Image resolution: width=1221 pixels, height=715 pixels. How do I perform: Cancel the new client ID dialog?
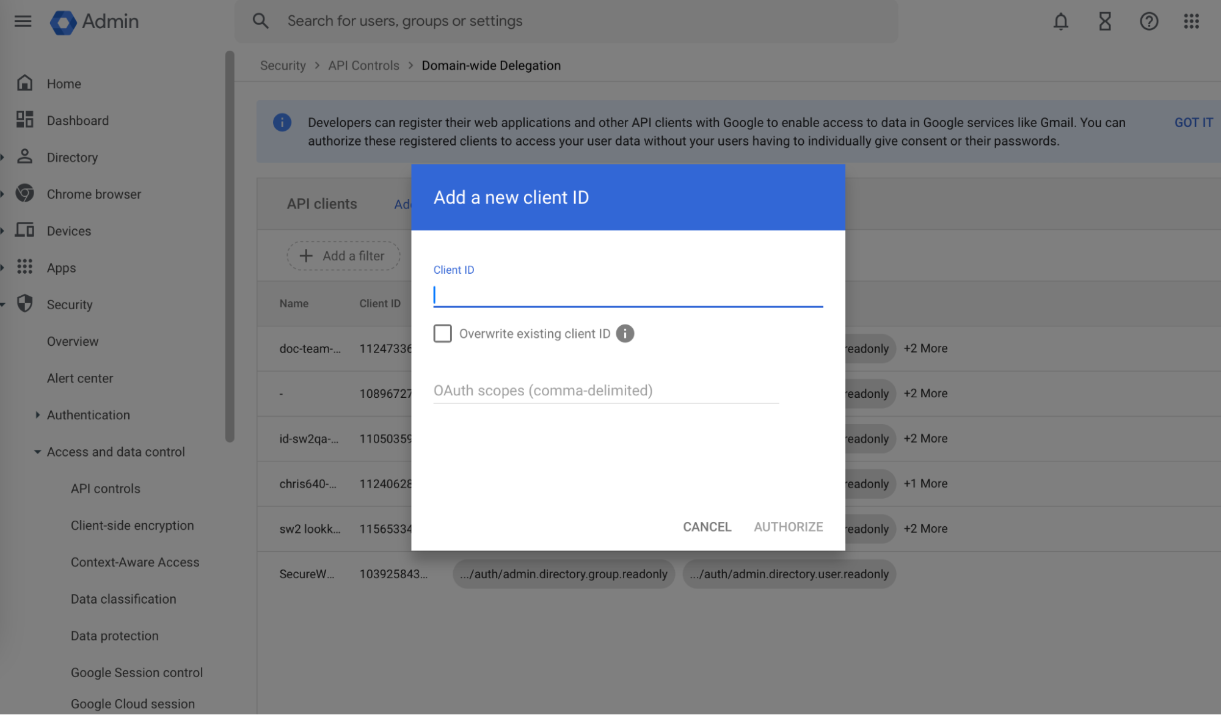[x=707, y=527]
